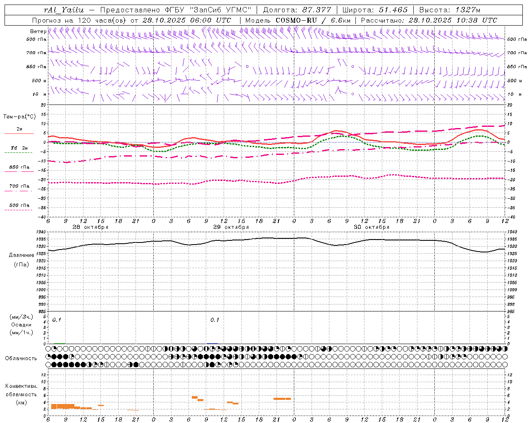Click the Долгота: 87.377 value
529x423 pixels.
coord(297,10)
